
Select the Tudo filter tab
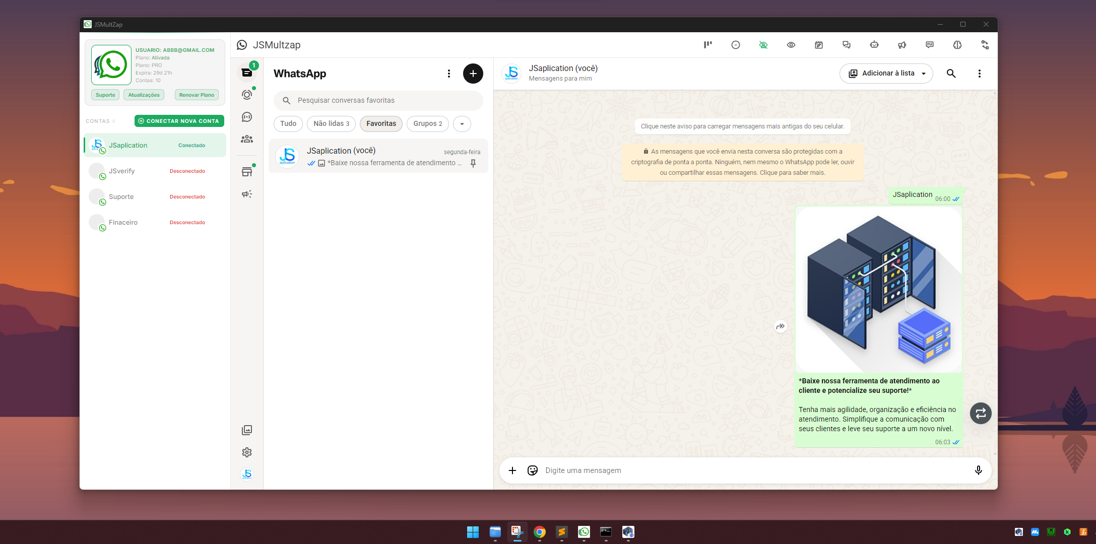[x=288, y=124]
